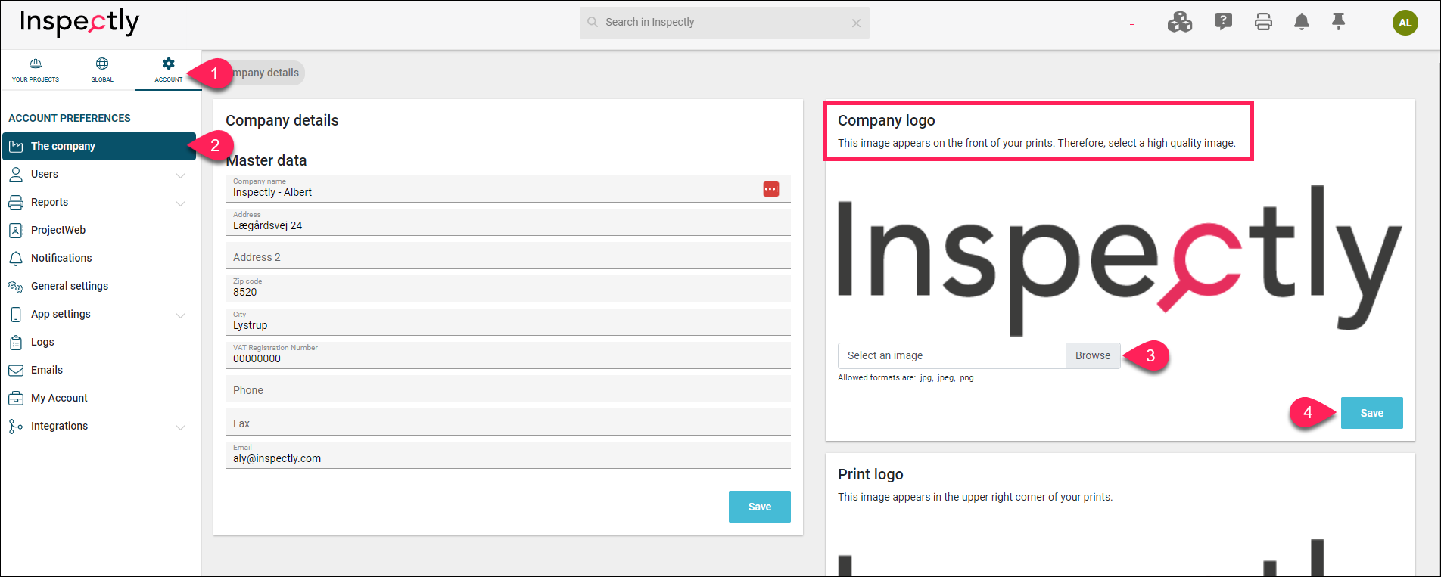
Task: Click the Phone input field
Action: coord(508,389)
